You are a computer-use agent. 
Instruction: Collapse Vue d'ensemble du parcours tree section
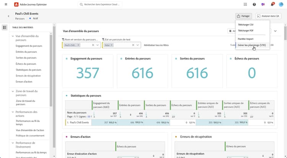tap(13, 36)
